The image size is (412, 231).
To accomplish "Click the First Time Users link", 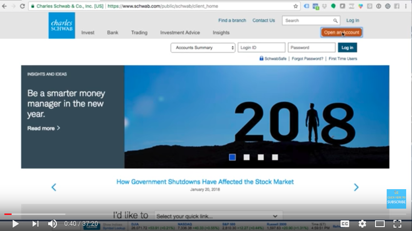I will pyautogui.click(x=343, y=59).
